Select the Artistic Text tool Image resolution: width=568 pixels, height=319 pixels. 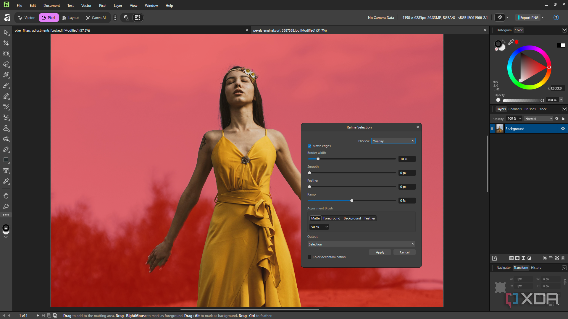(6, 171)
